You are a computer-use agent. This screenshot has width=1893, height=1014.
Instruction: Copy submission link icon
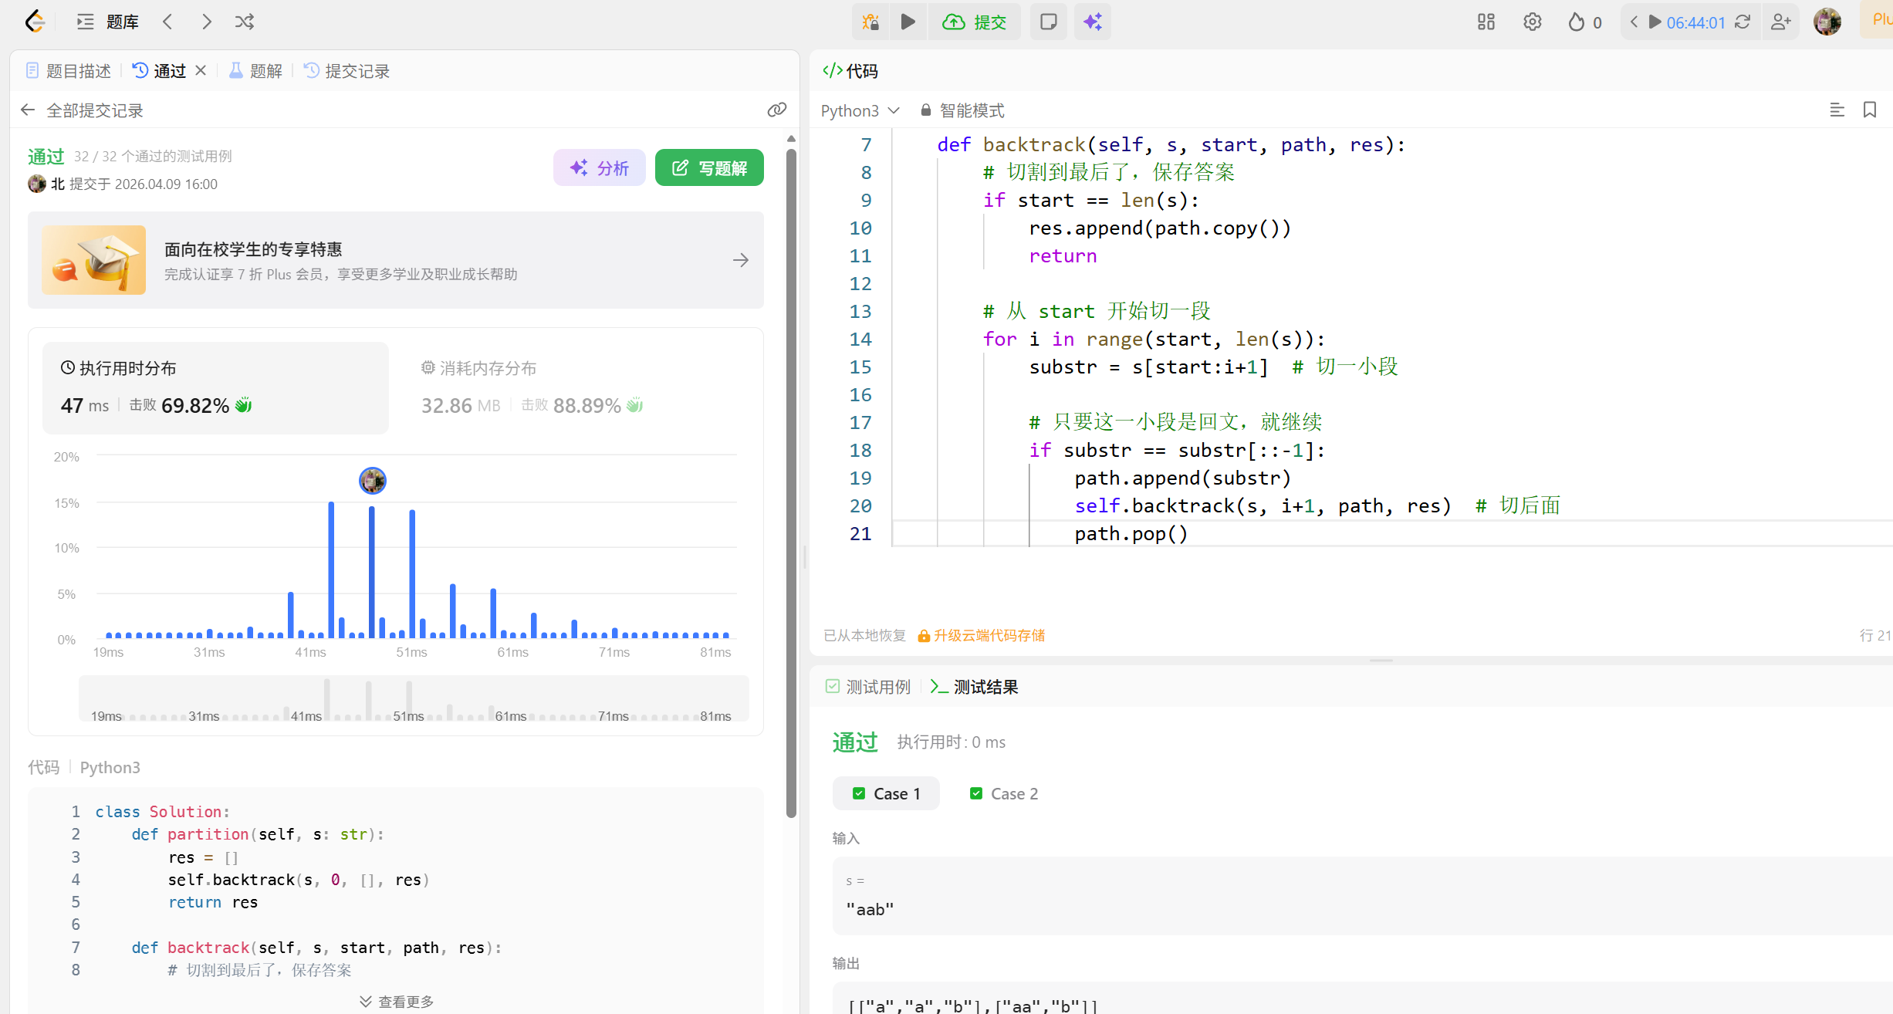(776, 110)
